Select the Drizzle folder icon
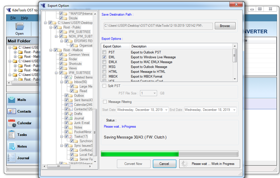The height and width of the screenshot is (178, 280). (65, 18)
